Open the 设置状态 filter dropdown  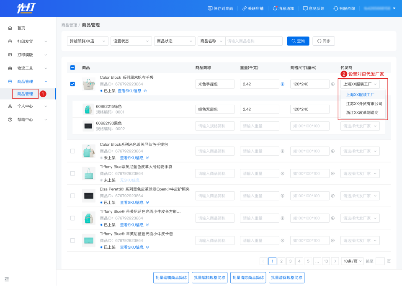coord(131,41)
